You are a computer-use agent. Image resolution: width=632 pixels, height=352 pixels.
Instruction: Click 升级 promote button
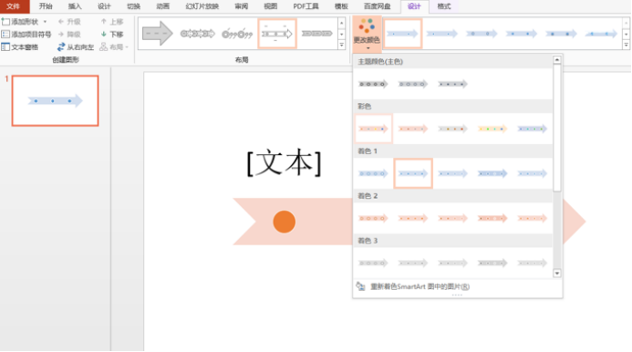pos(69,21)
